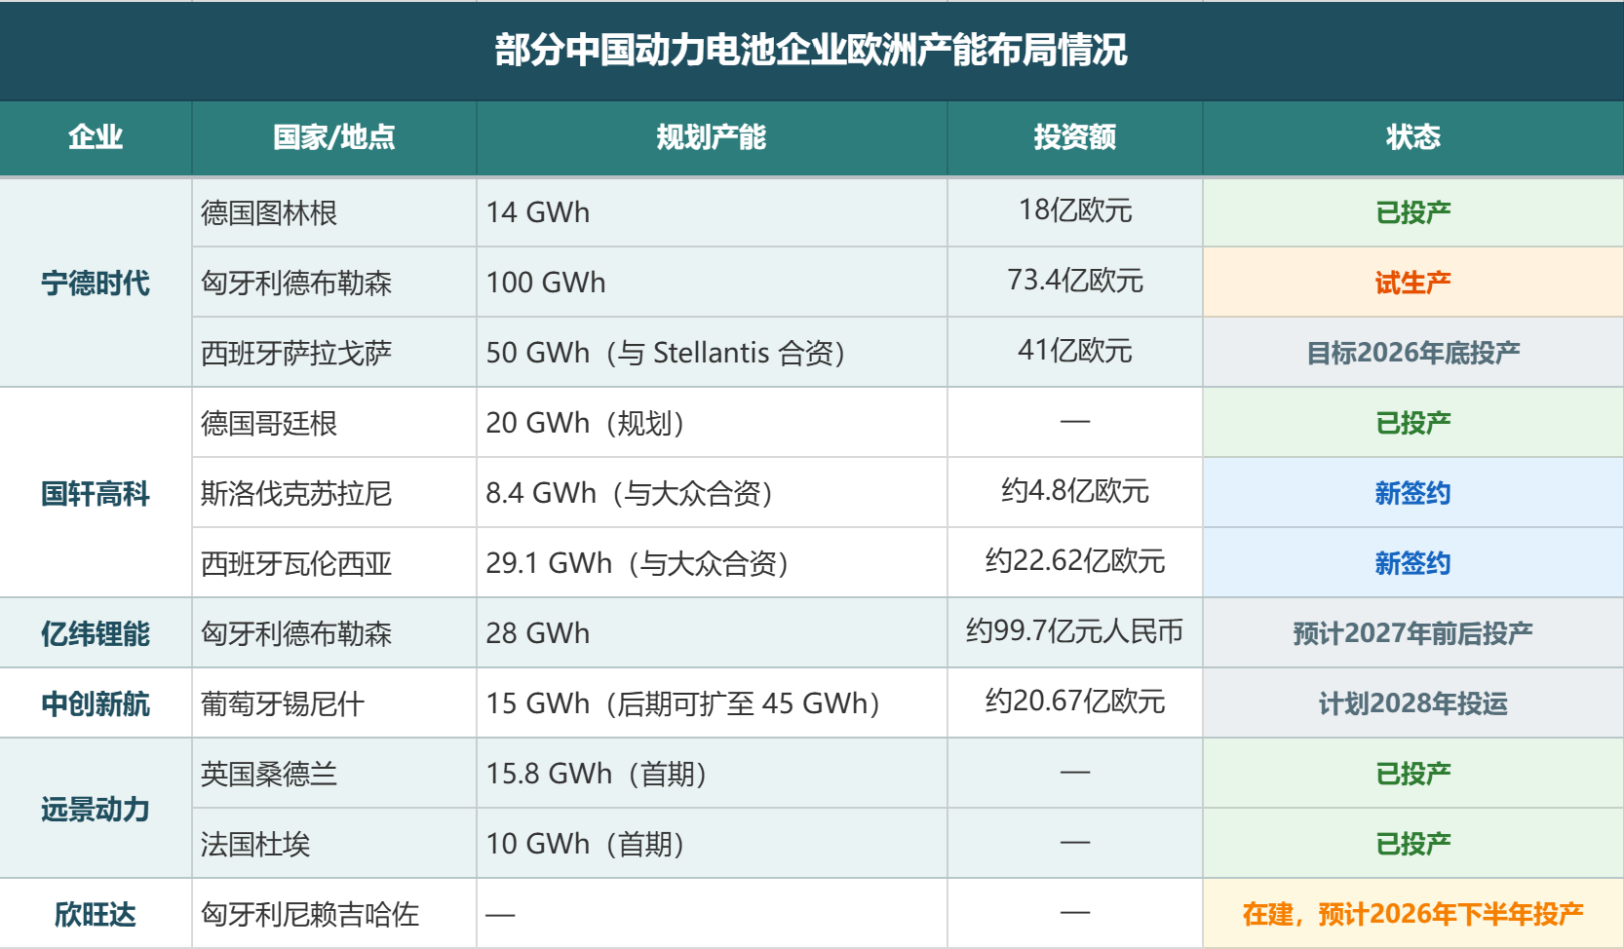Select the 国家/地点 column header
The width and height of the screenshot is (1624, 949).
[334, 137]
